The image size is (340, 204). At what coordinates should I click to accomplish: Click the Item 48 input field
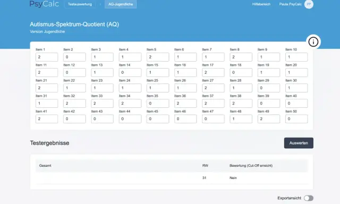[x=241, y=119]
